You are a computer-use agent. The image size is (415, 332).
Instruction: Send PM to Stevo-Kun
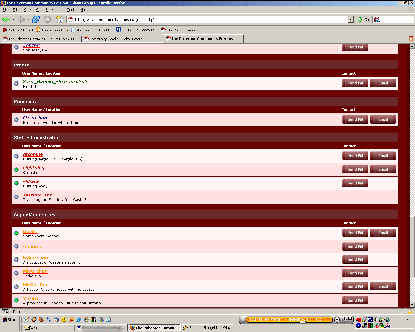355,119
